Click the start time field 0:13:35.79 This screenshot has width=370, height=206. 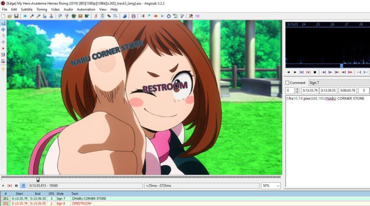tap(310, 90)
